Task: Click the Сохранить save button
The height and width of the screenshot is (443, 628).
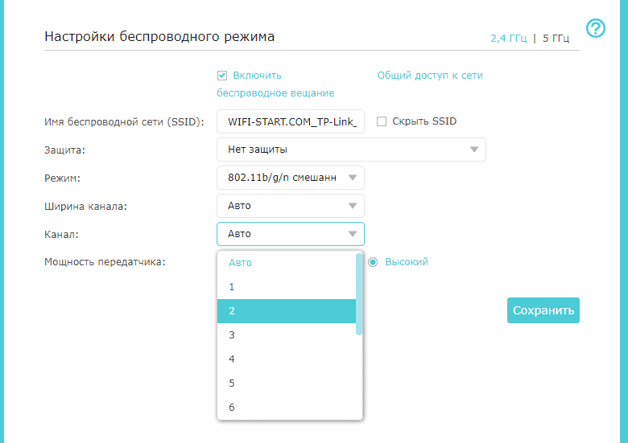Action: [x=543, y=310]
